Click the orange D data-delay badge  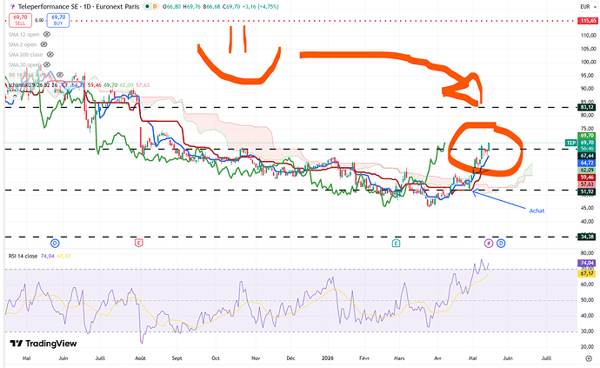click(155, 6)
